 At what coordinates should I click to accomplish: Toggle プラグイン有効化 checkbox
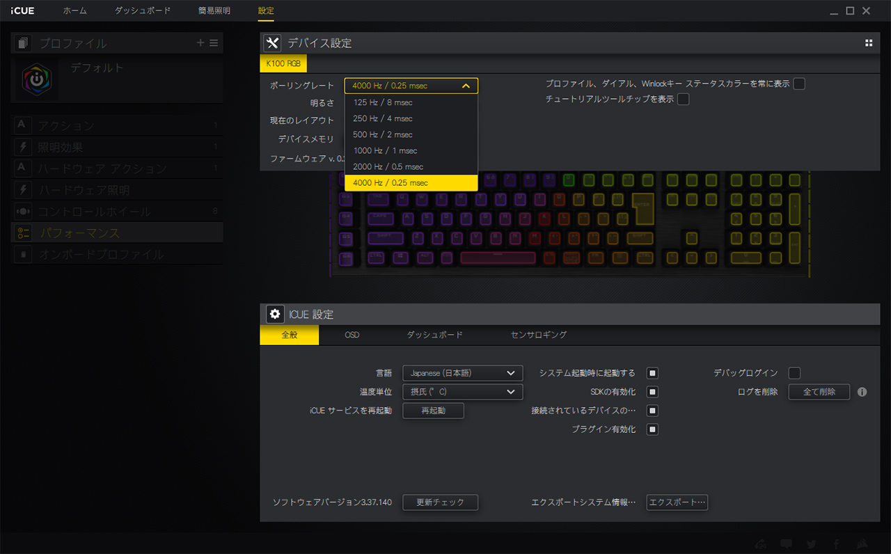[x=652, y=429]
